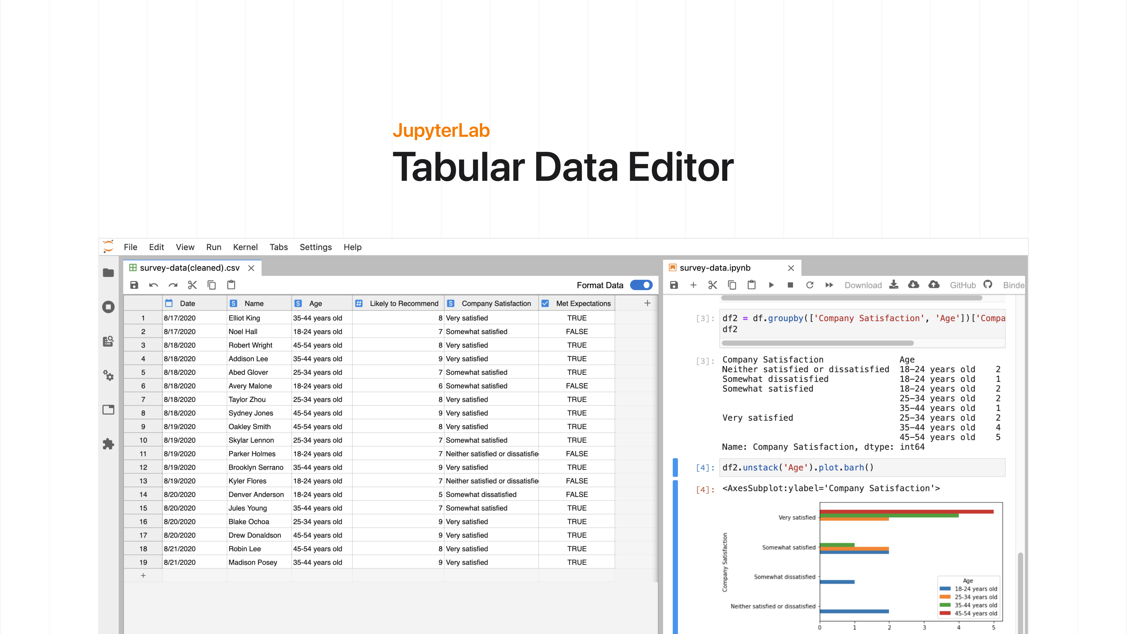Click the Company Satisfaction column header
The width and height of the screenshot is (1127, 634).
[491, 304]
